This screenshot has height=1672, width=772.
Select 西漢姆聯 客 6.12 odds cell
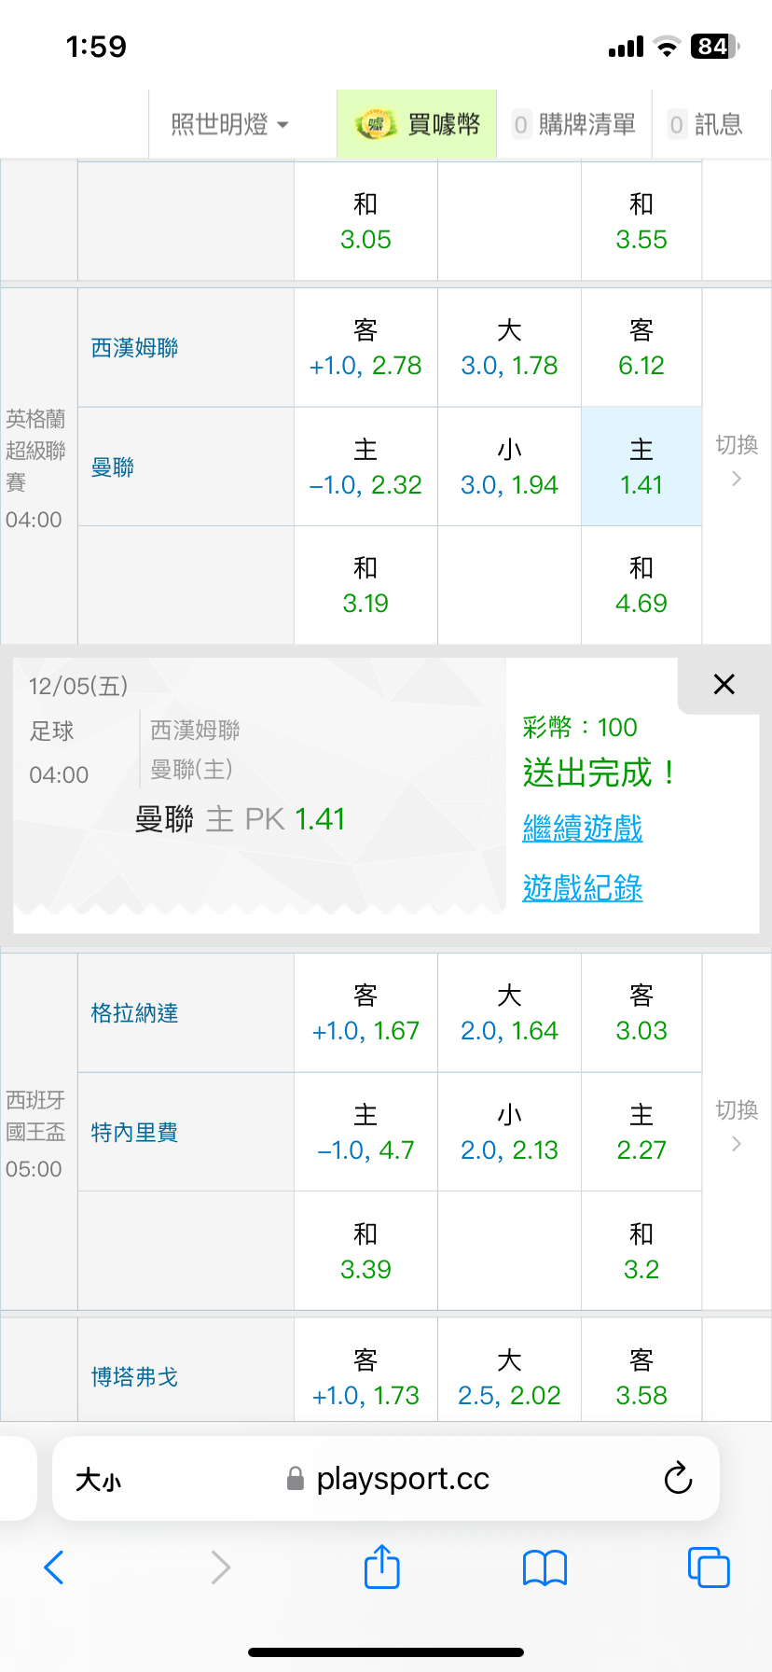641,347
